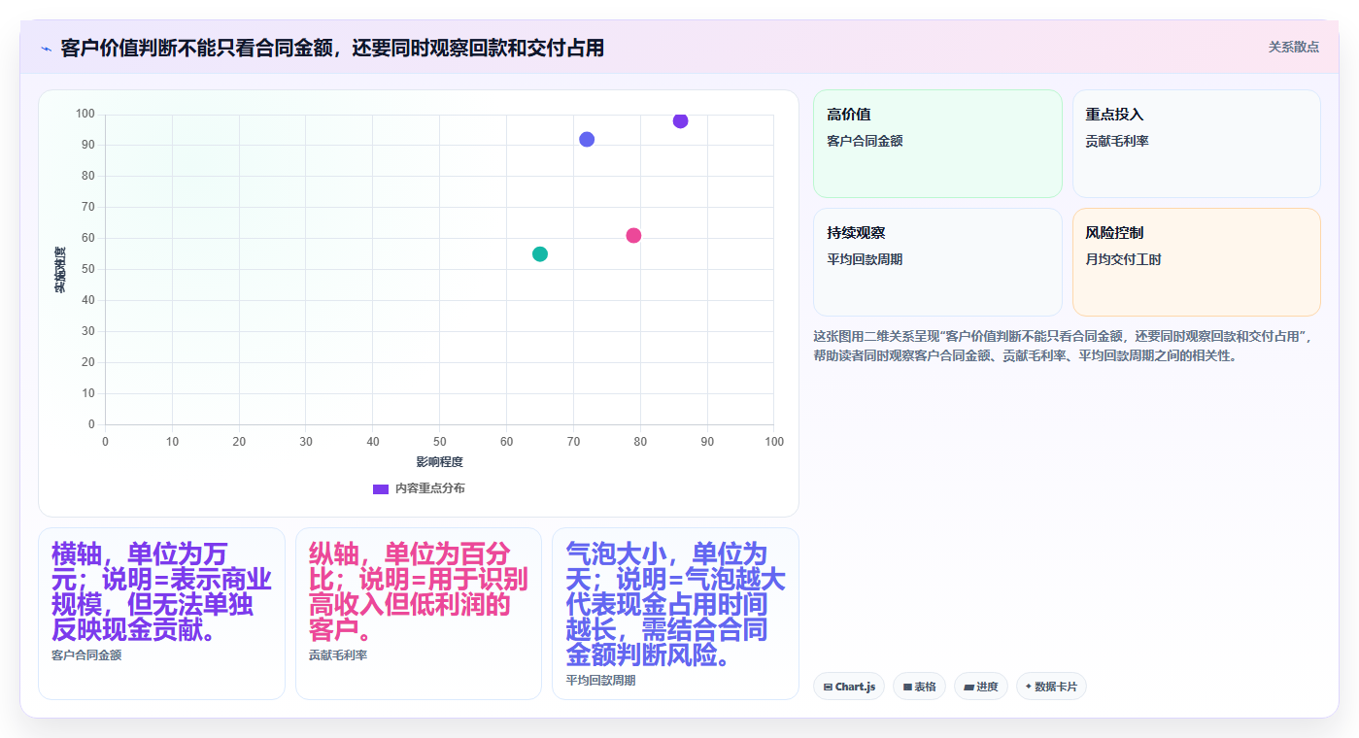The width and height of the screenshot is (1359, 738).
Task: Click the teal bubble near 55
Action: [x=540, y=253]
